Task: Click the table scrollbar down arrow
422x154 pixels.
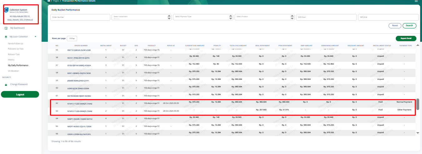Action: click(x=418, y=133)
